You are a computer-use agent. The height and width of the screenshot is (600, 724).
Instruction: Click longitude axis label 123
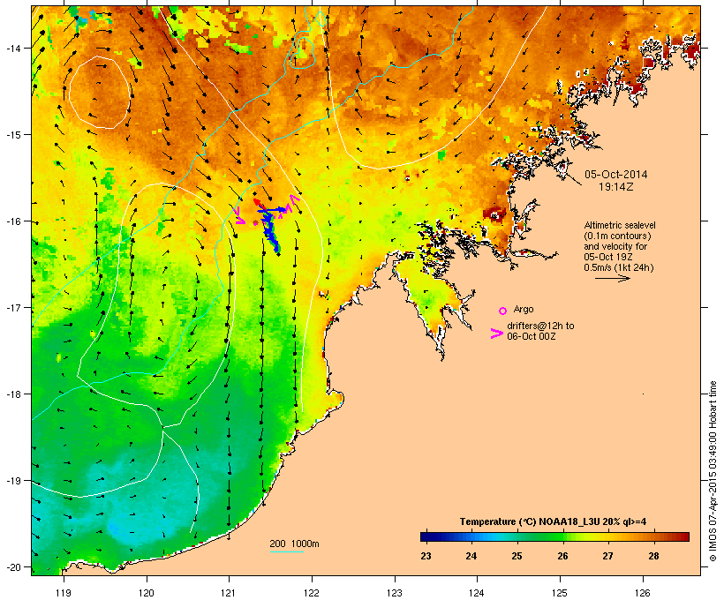click(x=395, y=592)
